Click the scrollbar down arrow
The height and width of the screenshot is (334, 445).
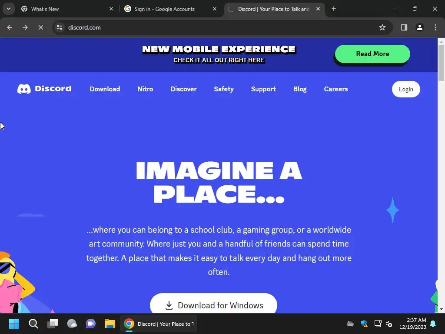click(x=441, y=309)
